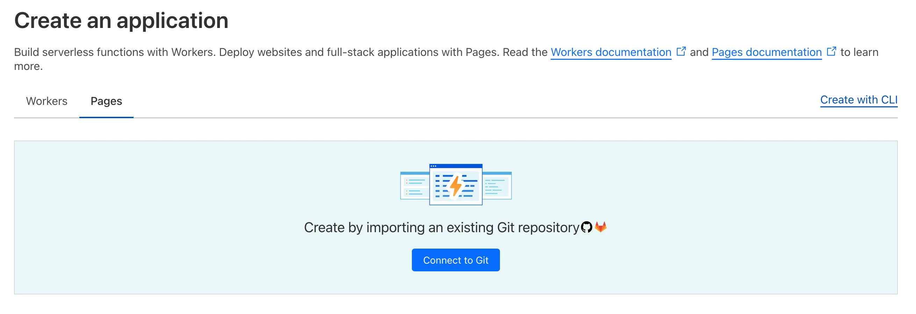Open the Pages documentation link
Viewport: 916px width, 314px height.
tap(767, 52)
